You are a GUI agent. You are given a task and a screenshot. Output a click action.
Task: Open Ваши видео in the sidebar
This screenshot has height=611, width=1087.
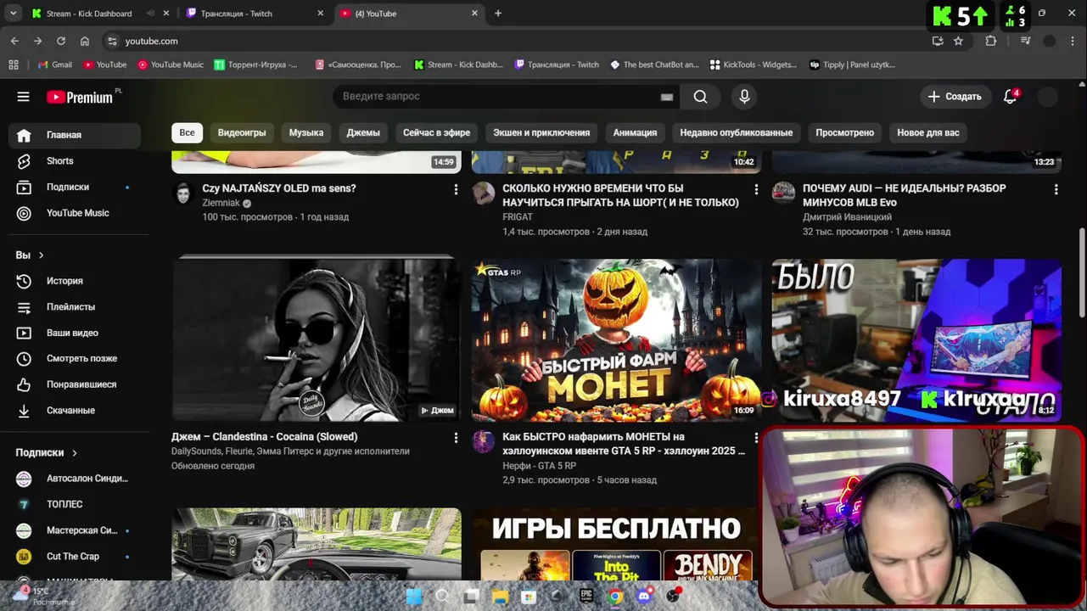75,333
